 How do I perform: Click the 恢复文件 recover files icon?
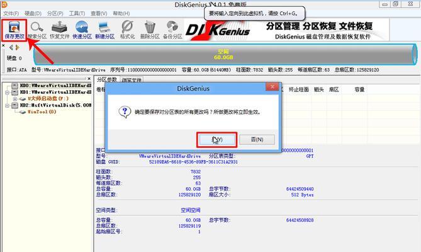(60, 30)
